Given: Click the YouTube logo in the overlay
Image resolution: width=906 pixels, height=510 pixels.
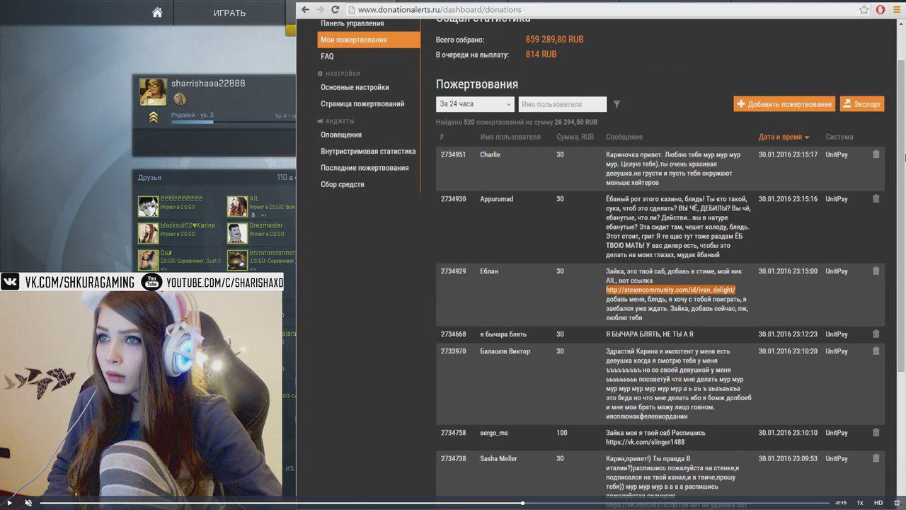Looking at the screenshot, I should click(151, 283).
